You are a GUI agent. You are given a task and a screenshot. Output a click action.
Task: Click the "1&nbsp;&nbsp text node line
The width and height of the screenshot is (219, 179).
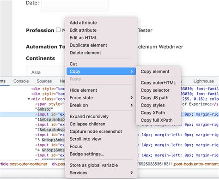50,119
